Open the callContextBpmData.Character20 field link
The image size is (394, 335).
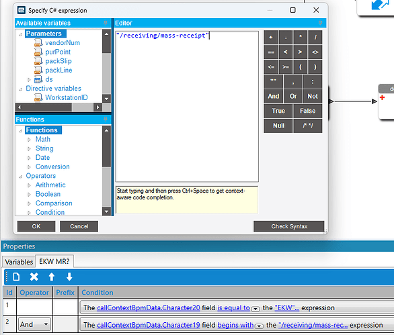tap(148, 308)
